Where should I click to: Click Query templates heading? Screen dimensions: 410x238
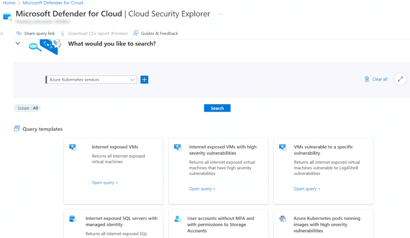42,129
